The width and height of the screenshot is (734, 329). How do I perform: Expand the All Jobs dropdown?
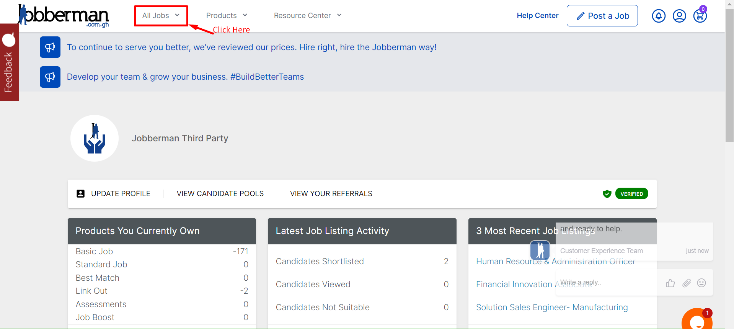[161, 16]
